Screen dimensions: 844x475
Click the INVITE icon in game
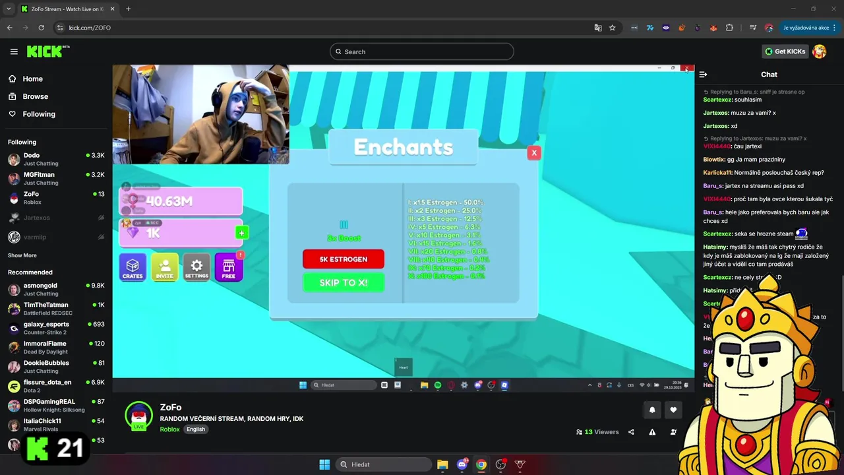coord(164,267)
